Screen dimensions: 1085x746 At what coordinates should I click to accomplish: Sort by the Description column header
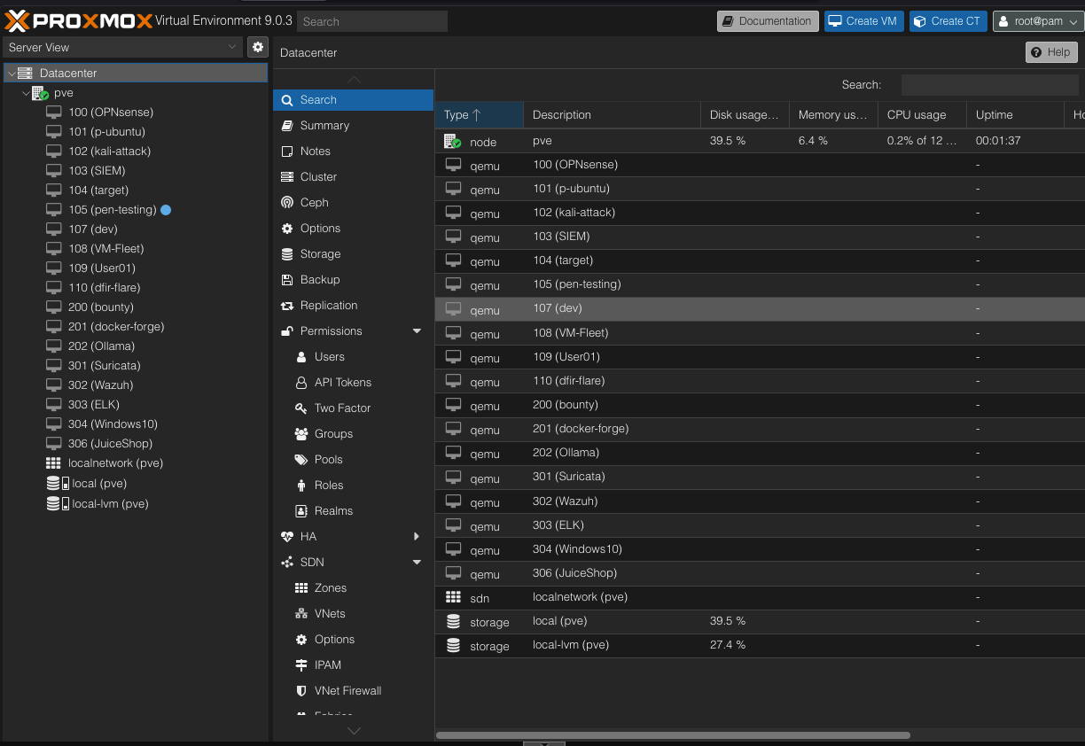tap(612, 115)
